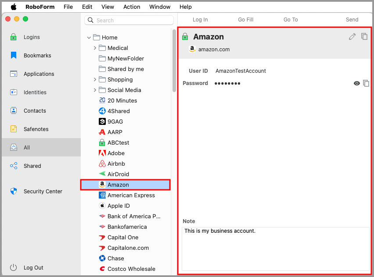
Task: Select the Bankofamerica entry
Action: click(x=127, y=227)
